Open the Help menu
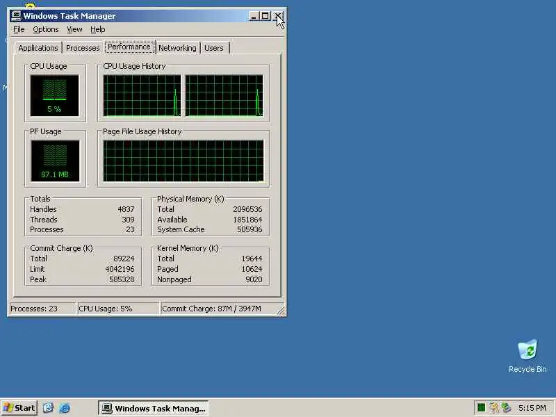556x417 pixels. pos(97,29)
